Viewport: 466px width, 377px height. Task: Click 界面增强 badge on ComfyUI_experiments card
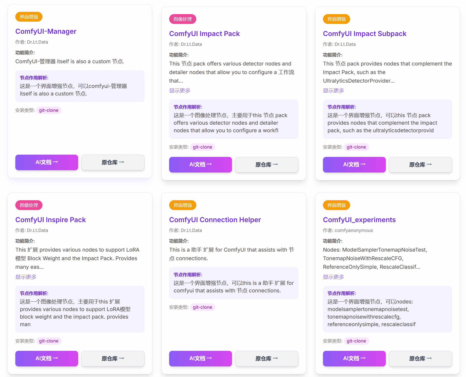pyautogui.click(x=337, y=205)
